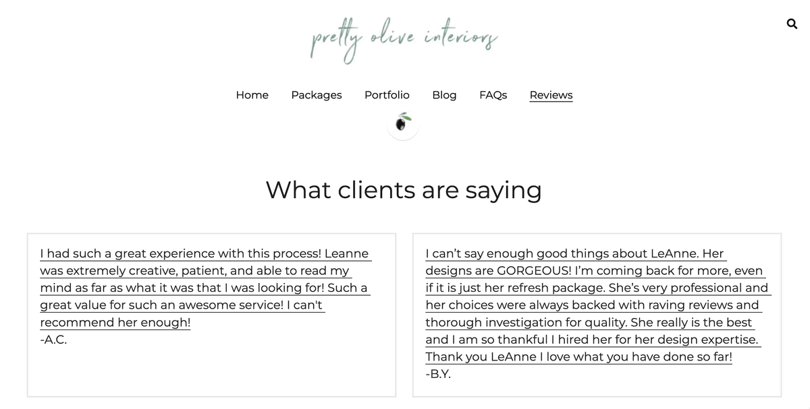Navigate to Portfolio

pyautogui.click(x=387, y=95)
